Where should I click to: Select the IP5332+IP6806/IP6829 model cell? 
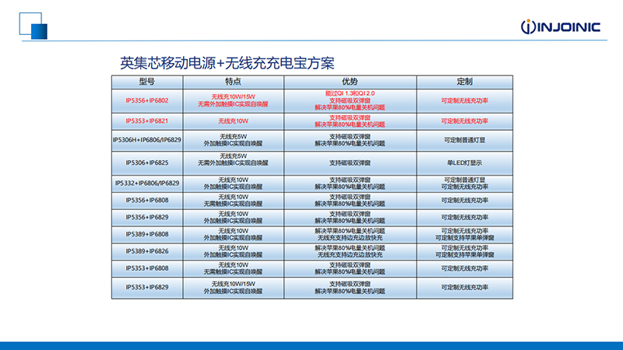(x=147, y=184)
